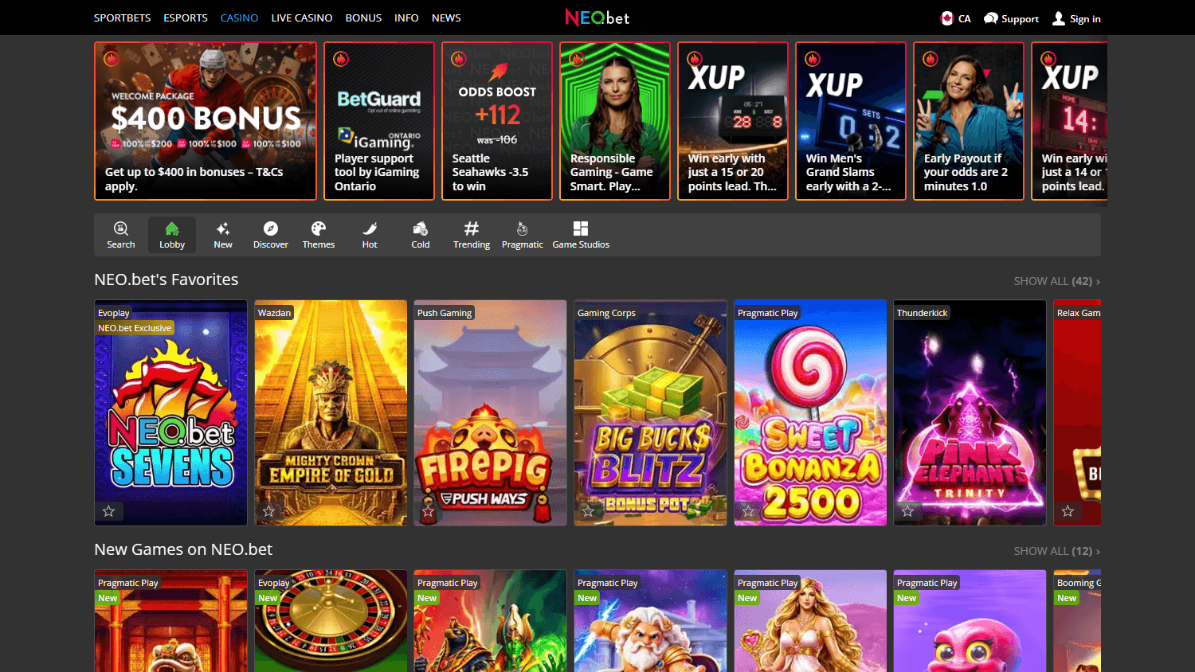Open the Game Studios category
The image size is (1195, 672).
pyautogui.click(x=581, y=235)
